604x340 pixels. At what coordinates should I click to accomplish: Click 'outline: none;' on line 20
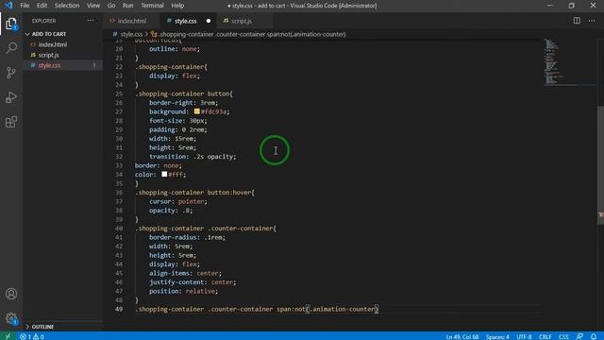175,49
